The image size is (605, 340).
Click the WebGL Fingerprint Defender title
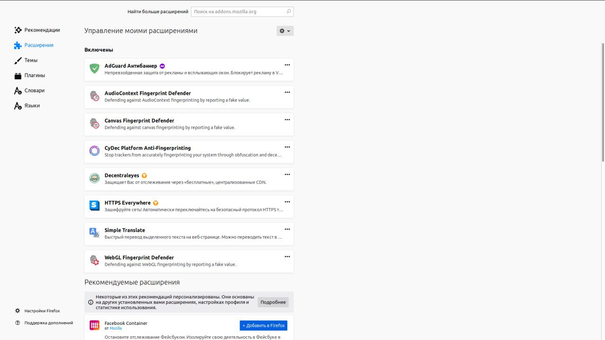139,258
